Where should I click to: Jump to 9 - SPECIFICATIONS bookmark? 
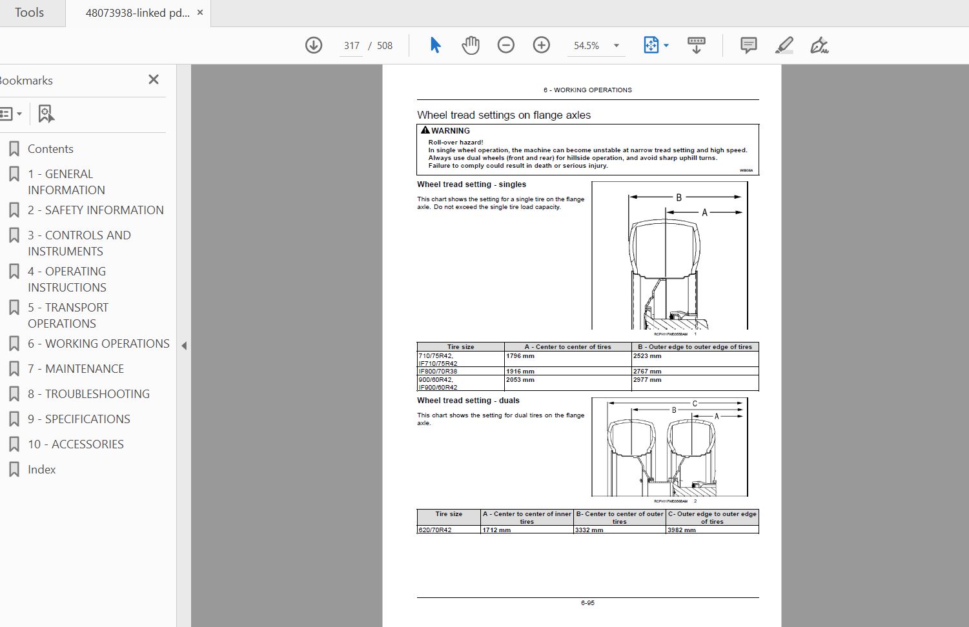click(x=79, y=419)
